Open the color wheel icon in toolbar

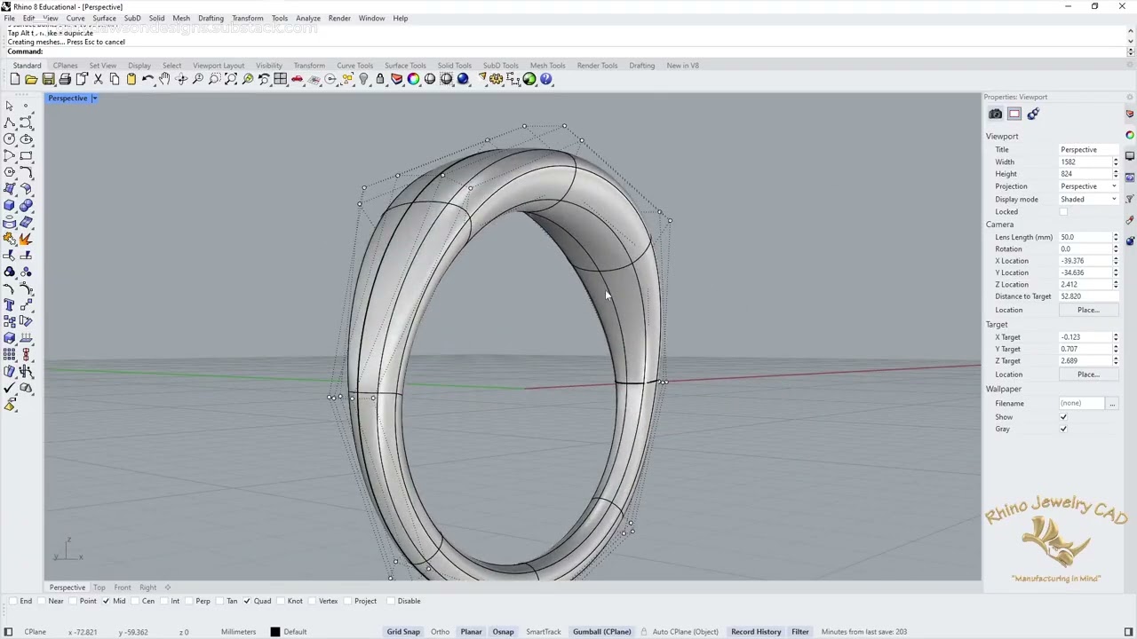coord(413,79)
